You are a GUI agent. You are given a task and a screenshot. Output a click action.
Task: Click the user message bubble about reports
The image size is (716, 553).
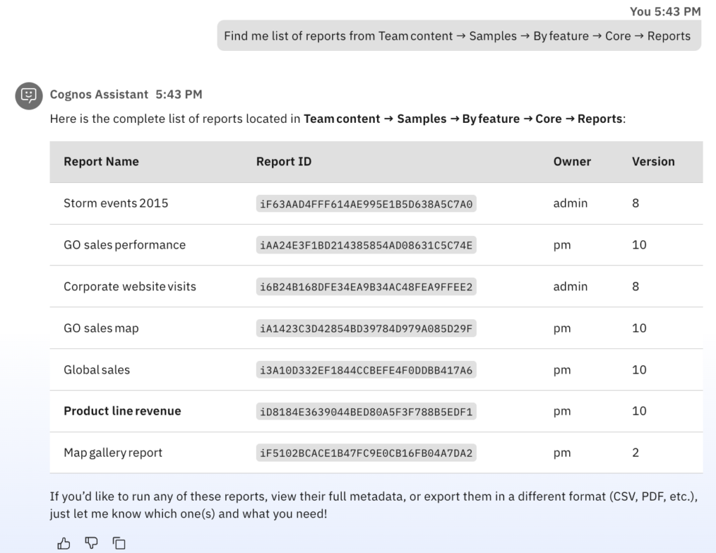click(458, 36)
